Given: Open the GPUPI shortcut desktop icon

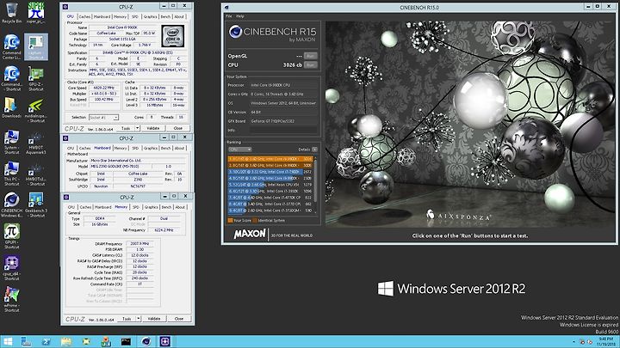Looking at the screenshot, I should tap(11, 236).
